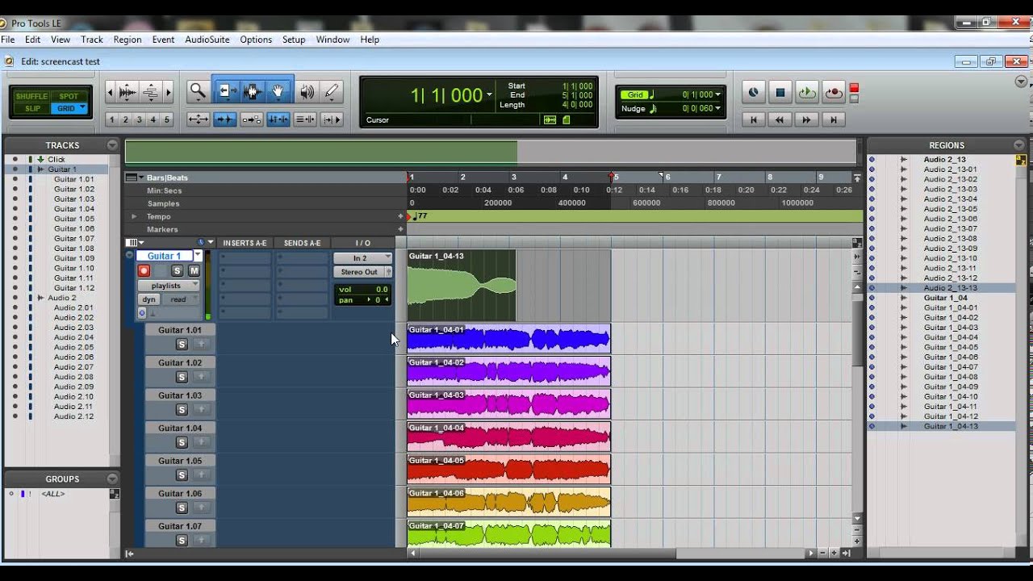The width and height of the screenshot is (1033, 581).
Task: Open the AudioSuite menu
Action: 207,40
